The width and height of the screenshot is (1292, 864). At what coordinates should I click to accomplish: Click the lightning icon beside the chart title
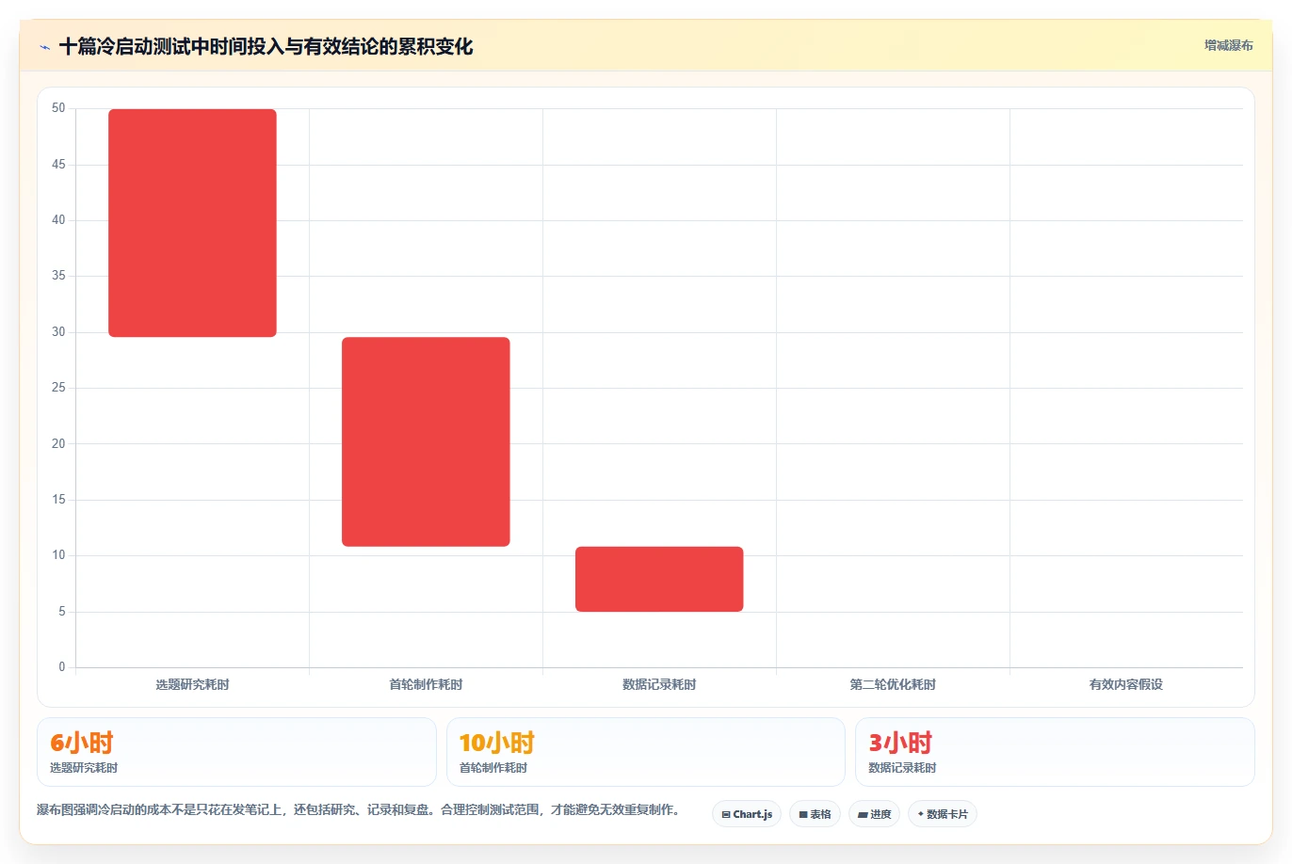(x=44, y=47)
